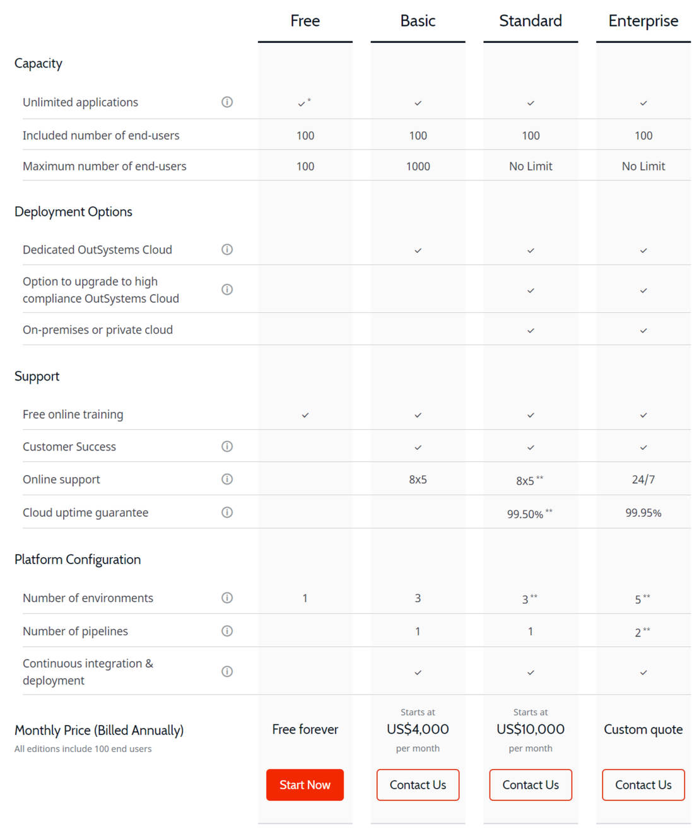Click Contact Us under the Standard plan
Viewport: 699px width, 831px height.
(530, 784)
